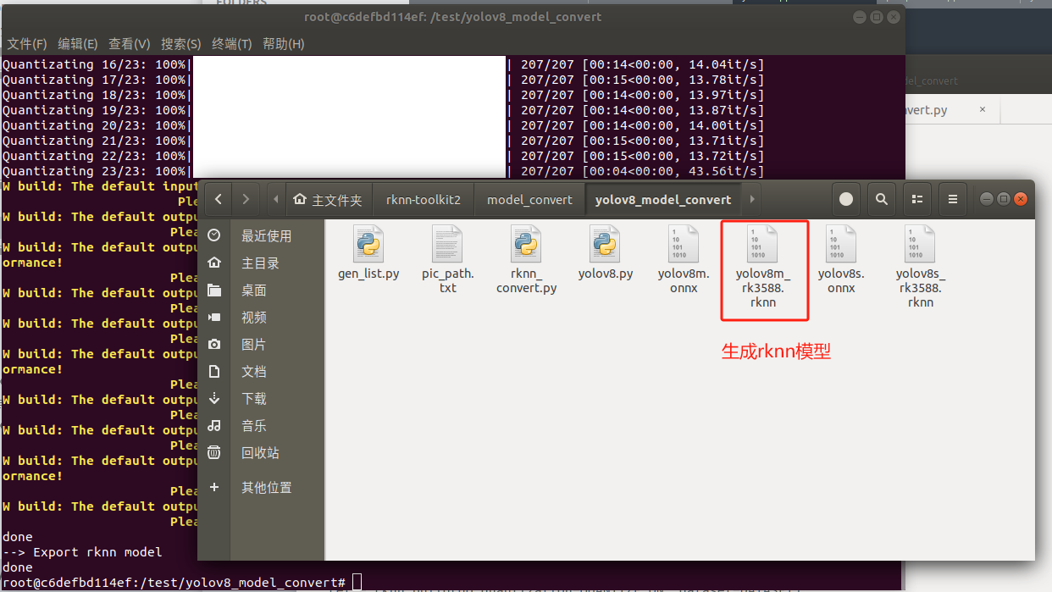Open the 文件(F) menu in terminal
Screen dimensions: 1052x592
[26, 43]
